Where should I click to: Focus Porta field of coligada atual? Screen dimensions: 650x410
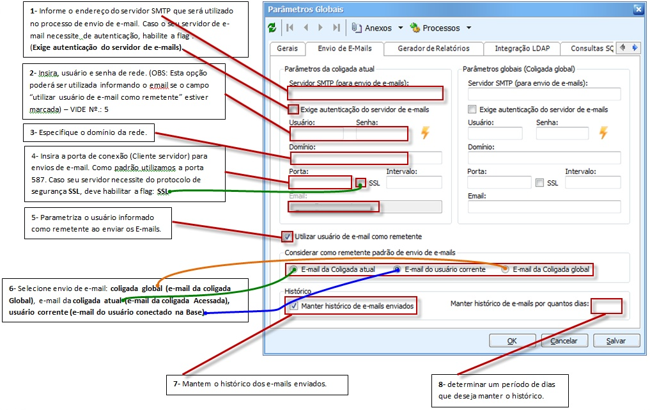[320, 182]
